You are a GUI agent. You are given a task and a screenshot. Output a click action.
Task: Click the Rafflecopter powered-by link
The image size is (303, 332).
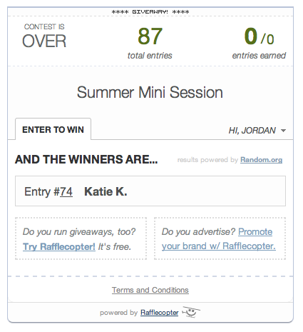coord(159,313)
